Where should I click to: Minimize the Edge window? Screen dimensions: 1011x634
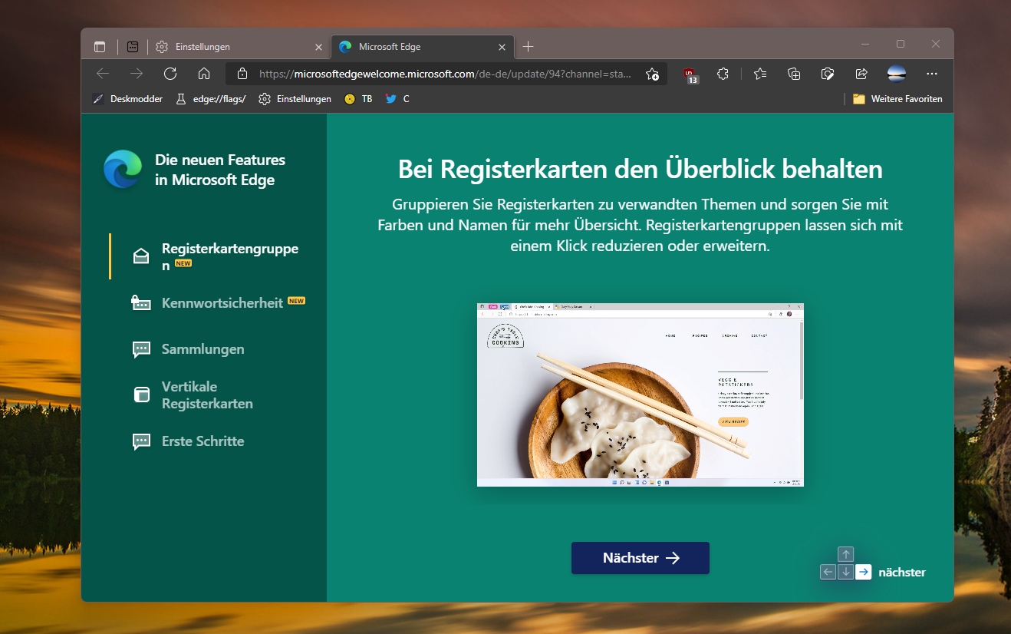(x=865, y=44)
